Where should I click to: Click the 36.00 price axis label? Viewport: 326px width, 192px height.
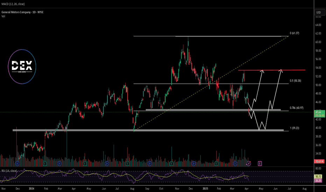318,145
